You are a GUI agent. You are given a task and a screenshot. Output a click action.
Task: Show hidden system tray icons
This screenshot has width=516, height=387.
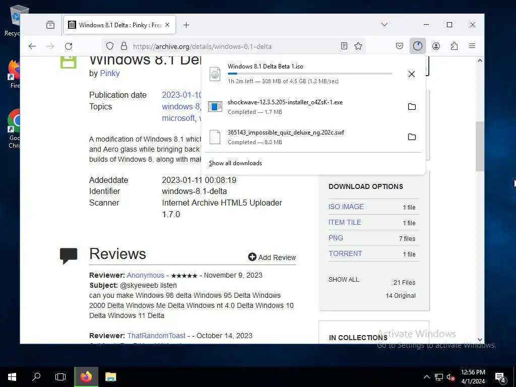pyautogui.click(x=426, y=377)
